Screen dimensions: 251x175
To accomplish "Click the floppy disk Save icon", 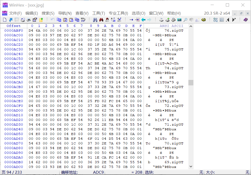I will pos(17,20).
